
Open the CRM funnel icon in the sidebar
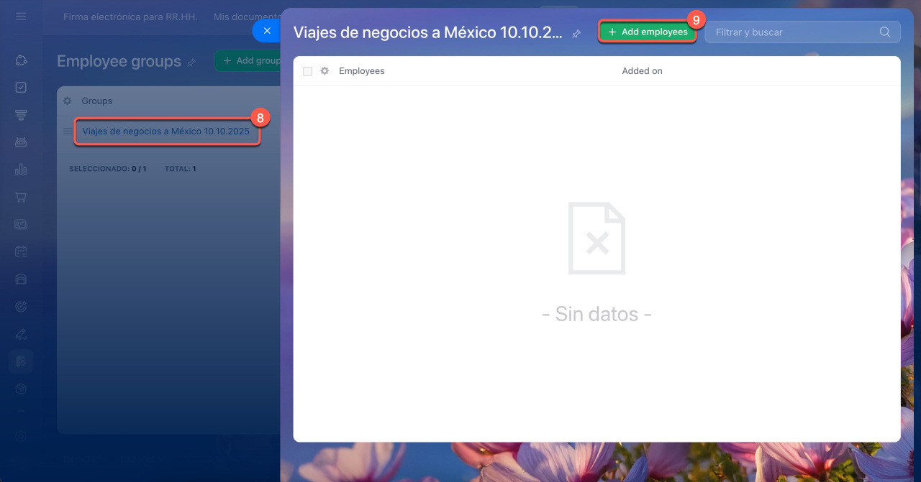point(21,115)
